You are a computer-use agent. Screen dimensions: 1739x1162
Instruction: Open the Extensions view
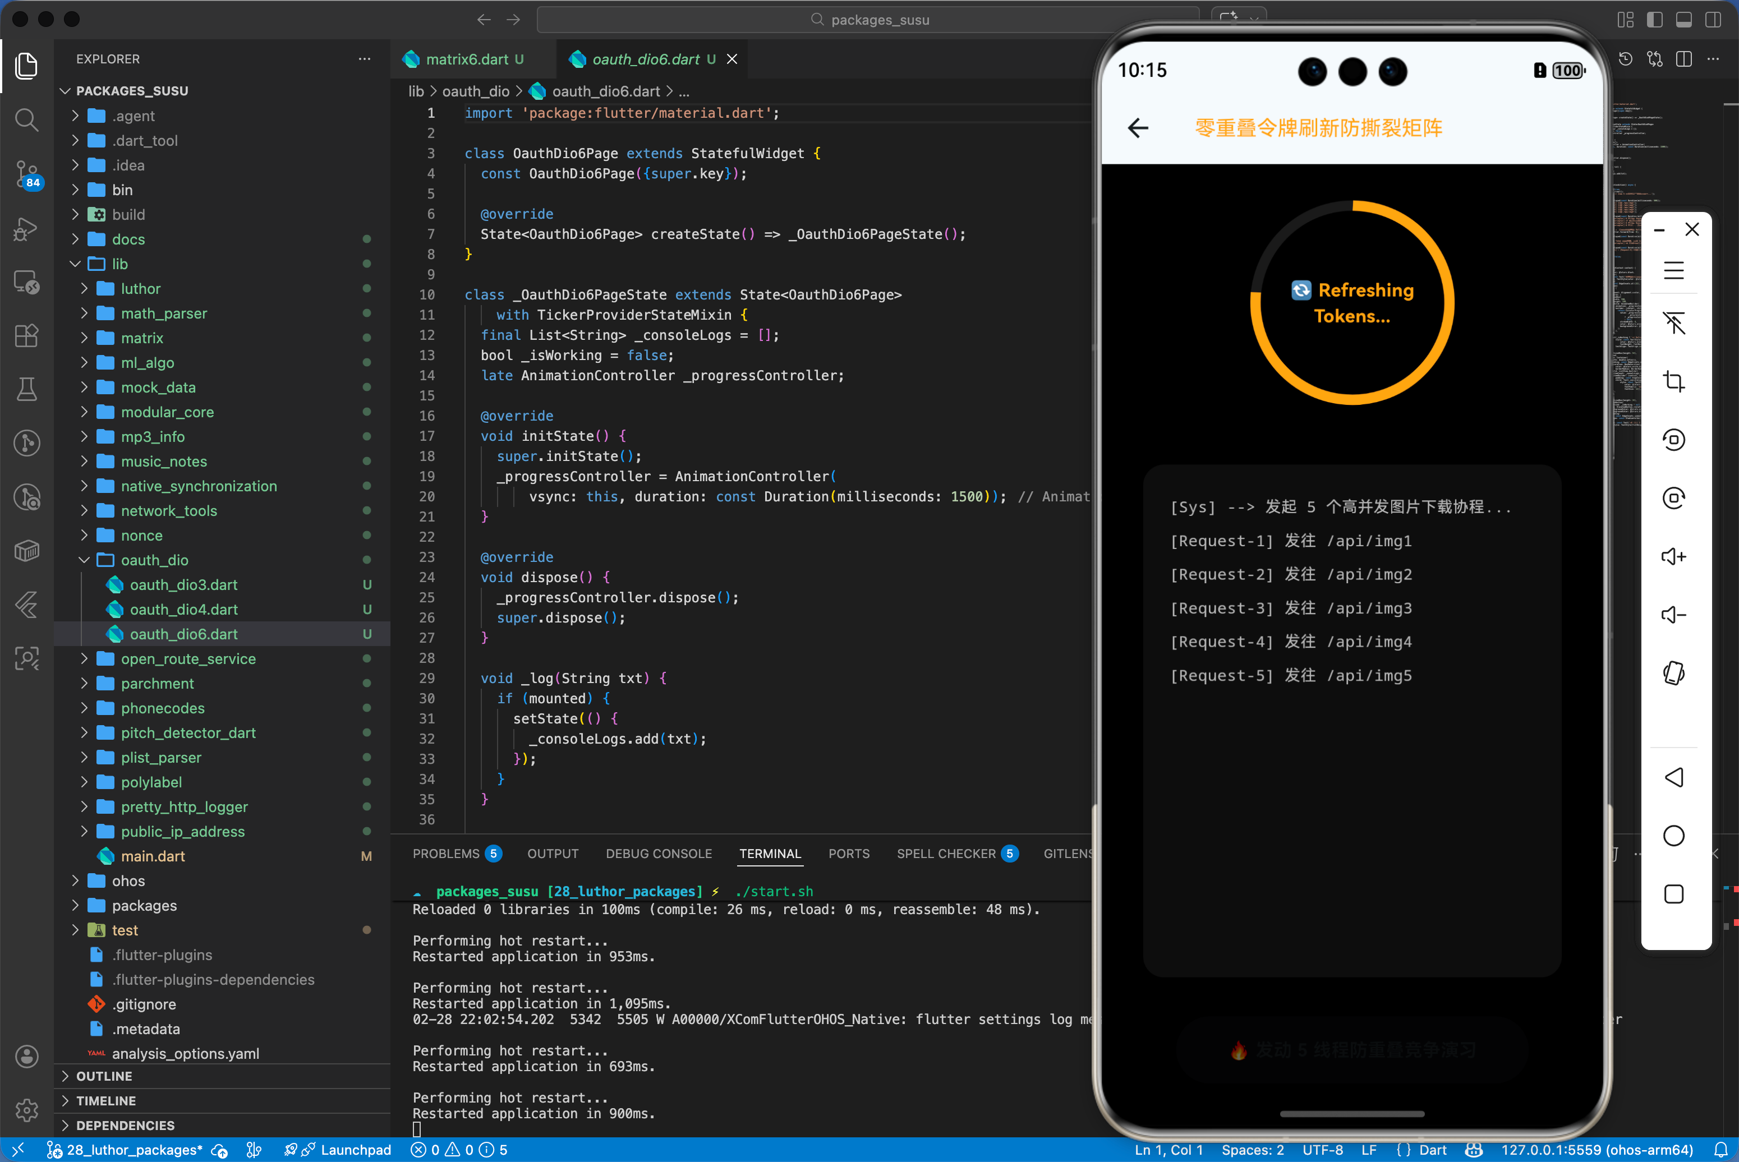(27, 336)
